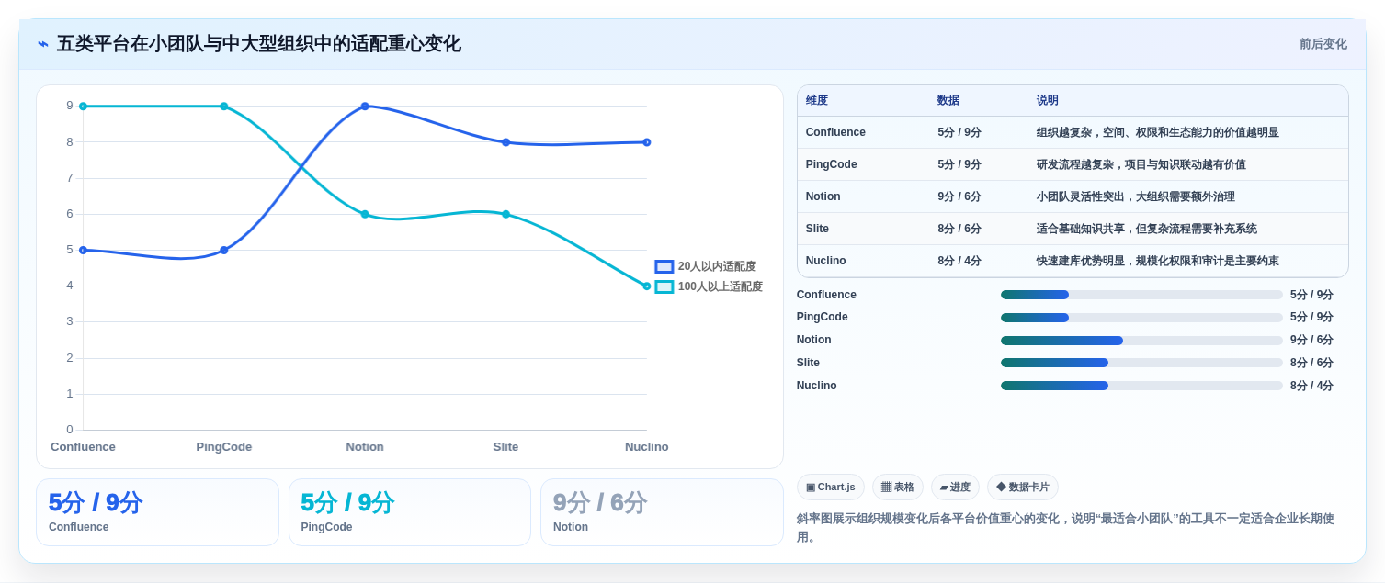Click the PingCode point on dark-blue line
This screenshot has width=1385, height=583.
tap(224, 250)
